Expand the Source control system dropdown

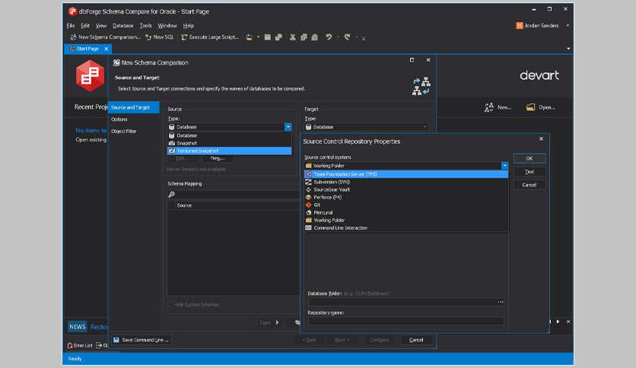point(504,166)
